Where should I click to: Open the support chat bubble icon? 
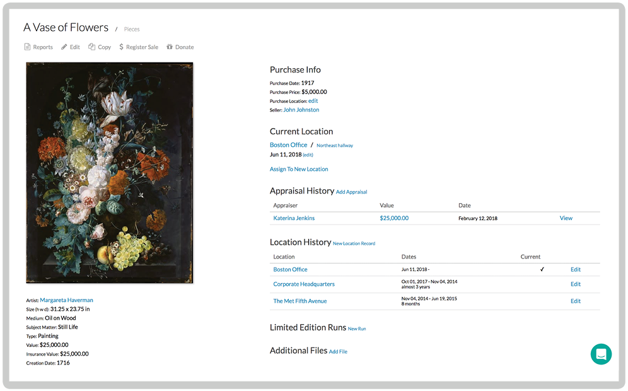pos(601,354)
